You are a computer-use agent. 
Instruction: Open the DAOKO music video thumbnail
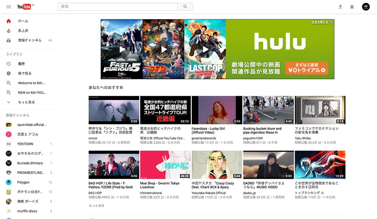point(268,164)
